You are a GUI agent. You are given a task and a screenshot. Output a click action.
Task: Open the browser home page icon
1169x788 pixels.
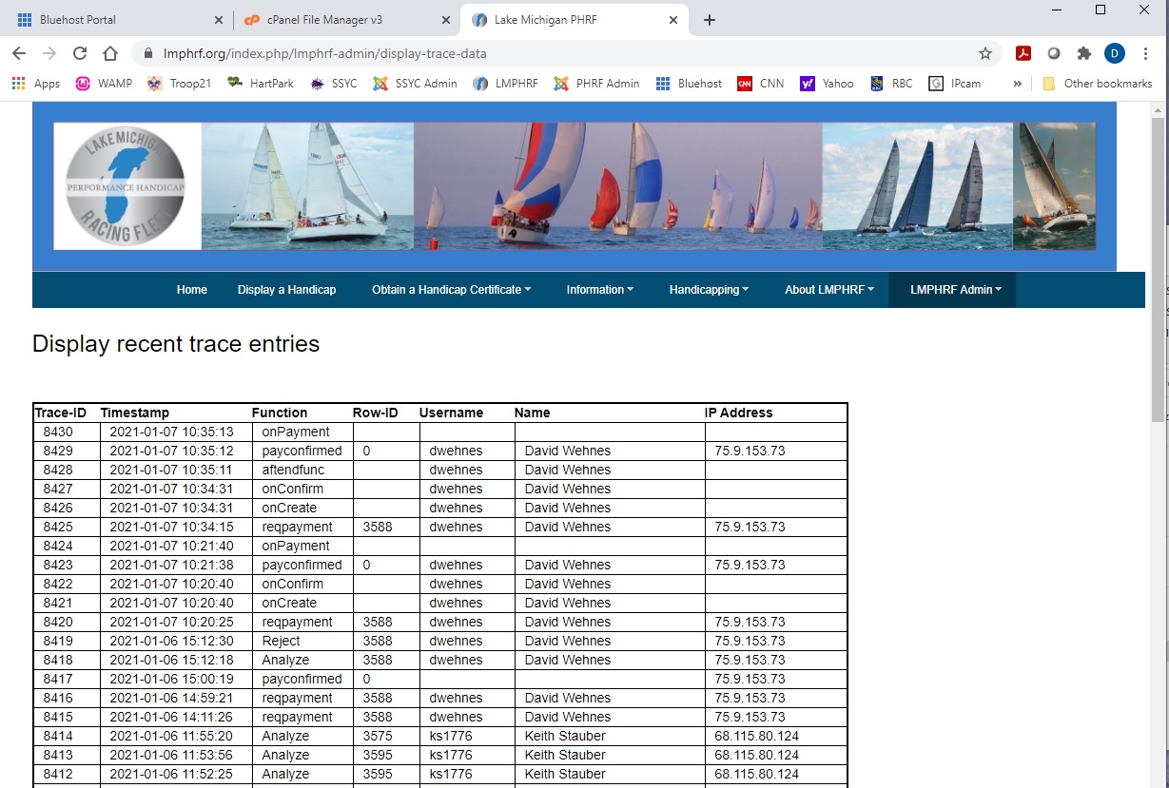[110, 53]
